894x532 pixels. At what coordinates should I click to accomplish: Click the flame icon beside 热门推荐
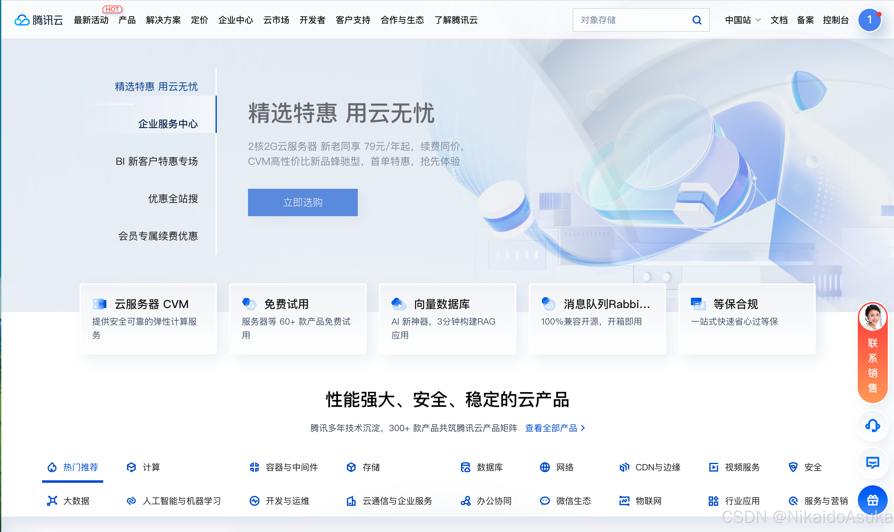[x=52, y=467]
